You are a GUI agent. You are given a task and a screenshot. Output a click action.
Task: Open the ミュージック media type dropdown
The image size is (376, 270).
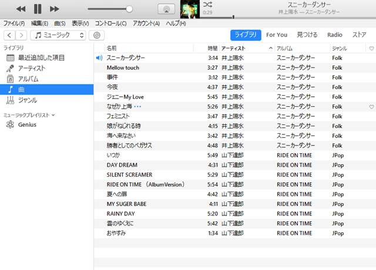point(58,35)
